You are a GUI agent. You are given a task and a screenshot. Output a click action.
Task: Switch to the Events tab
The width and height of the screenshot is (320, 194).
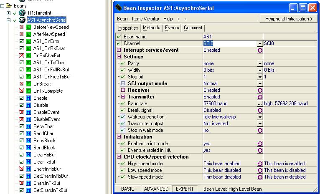coord(172,28)
